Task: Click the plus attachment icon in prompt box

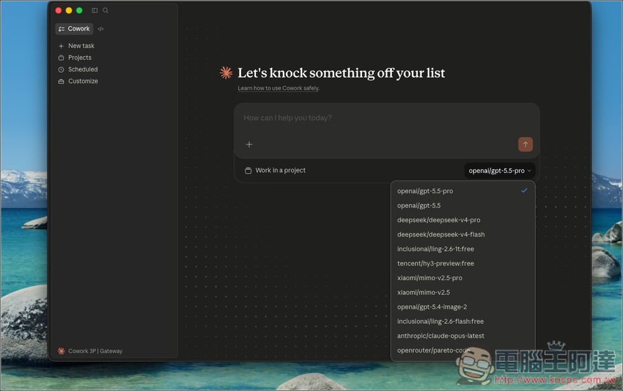Action: (x=249, y=144)
